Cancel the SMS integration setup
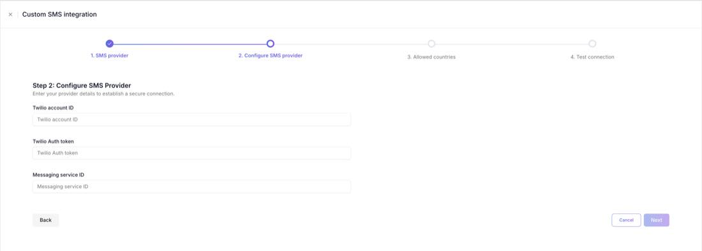Image resolution: width=702 pixels, height=251 pixels. tap(626, 220)
